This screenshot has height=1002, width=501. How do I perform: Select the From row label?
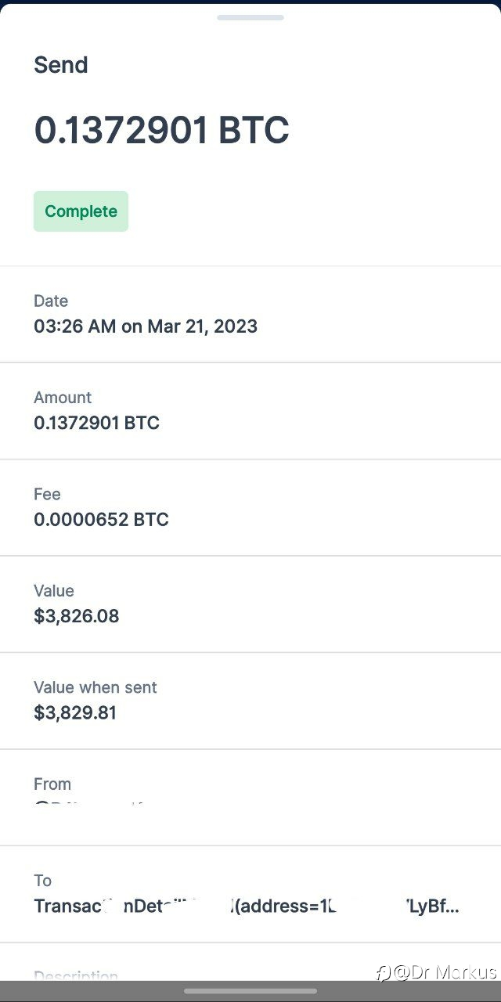tap(52, 784)
